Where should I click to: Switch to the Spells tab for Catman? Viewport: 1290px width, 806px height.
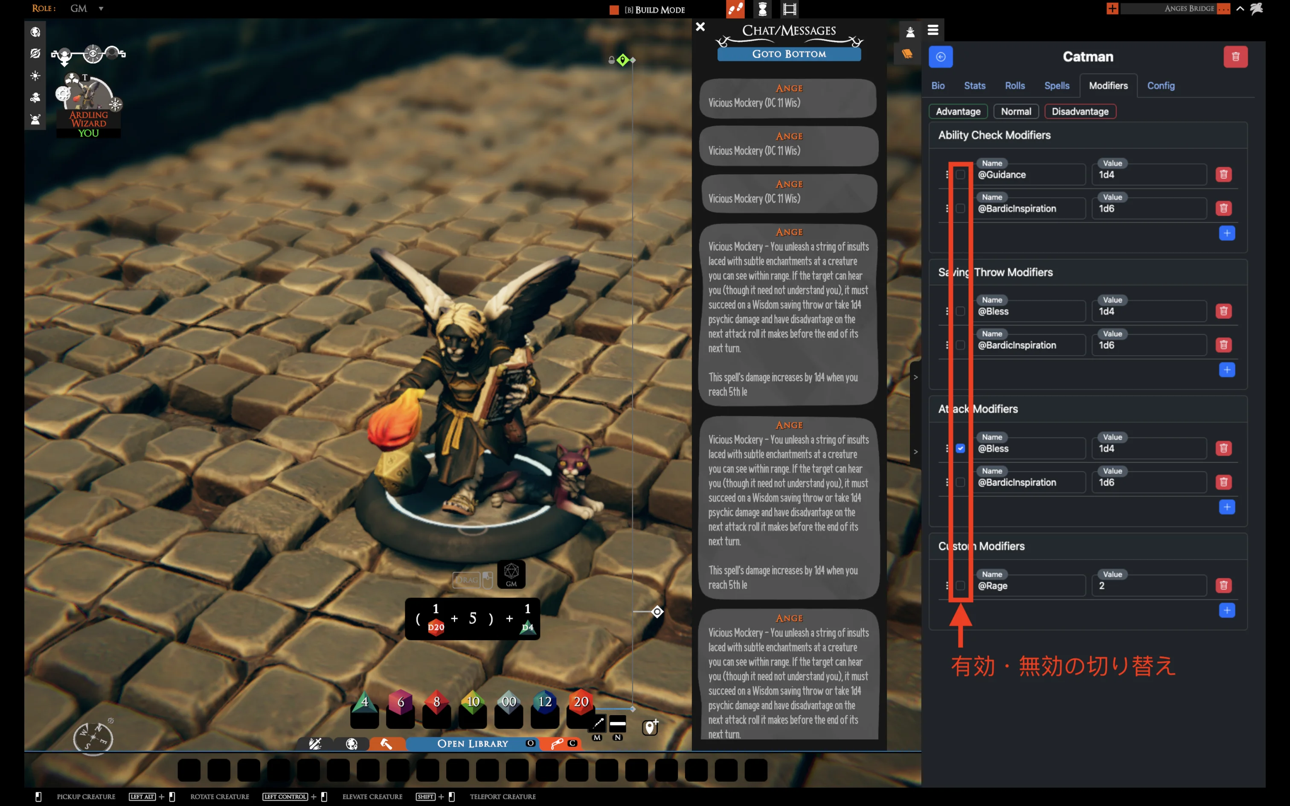[x=1057, y=85]
